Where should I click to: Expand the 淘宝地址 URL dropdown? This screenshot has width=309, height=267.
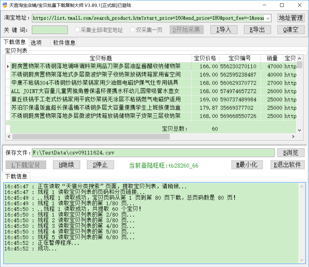(x=268, y=18)
